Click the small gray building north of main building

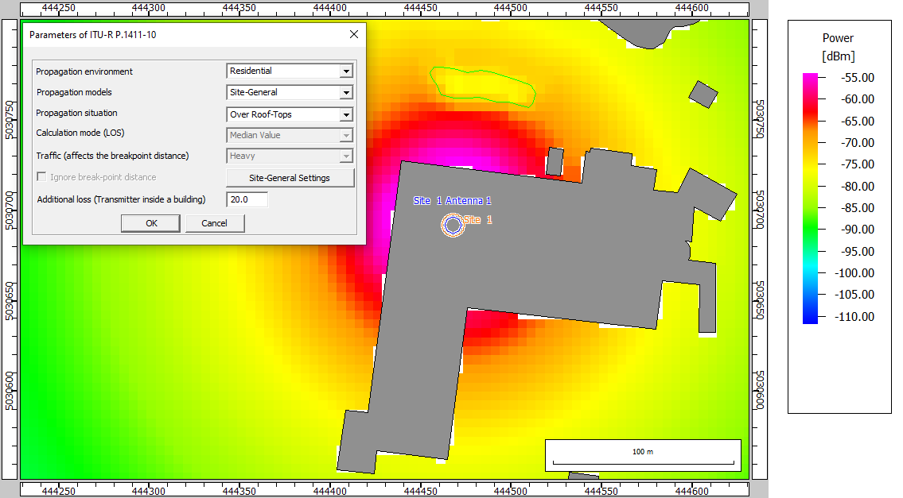[x=555, y=163]
